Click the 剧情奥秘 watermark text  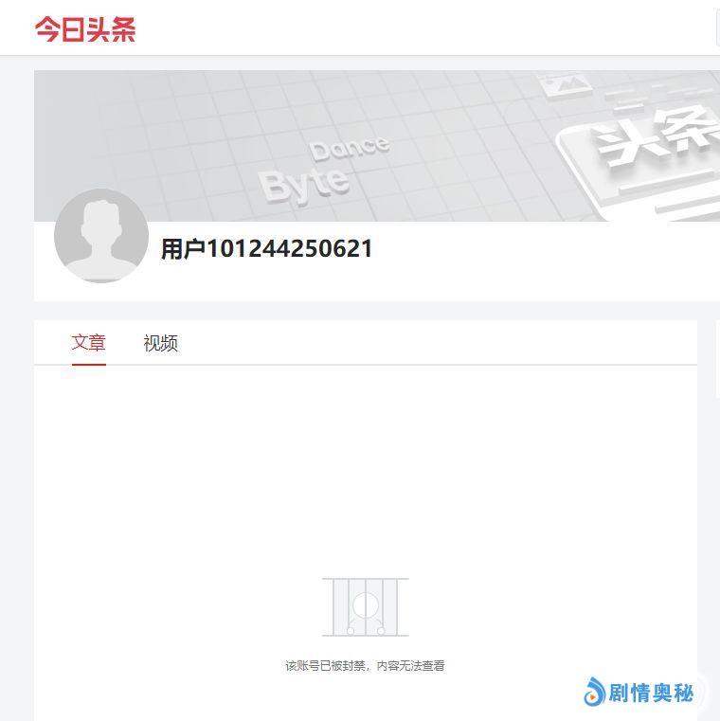click(651, 693)
